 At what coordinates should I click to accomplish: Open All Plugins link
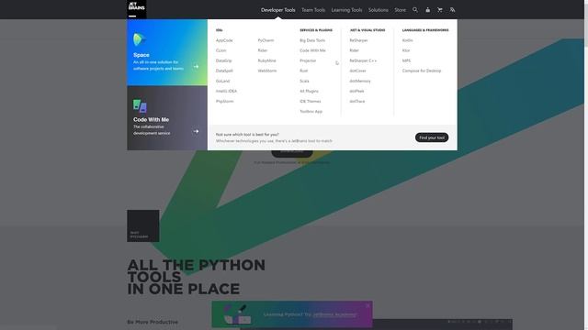(x=309, y=91)
